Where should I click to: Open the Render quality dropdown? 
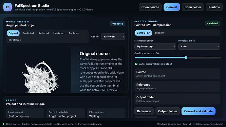113,37
